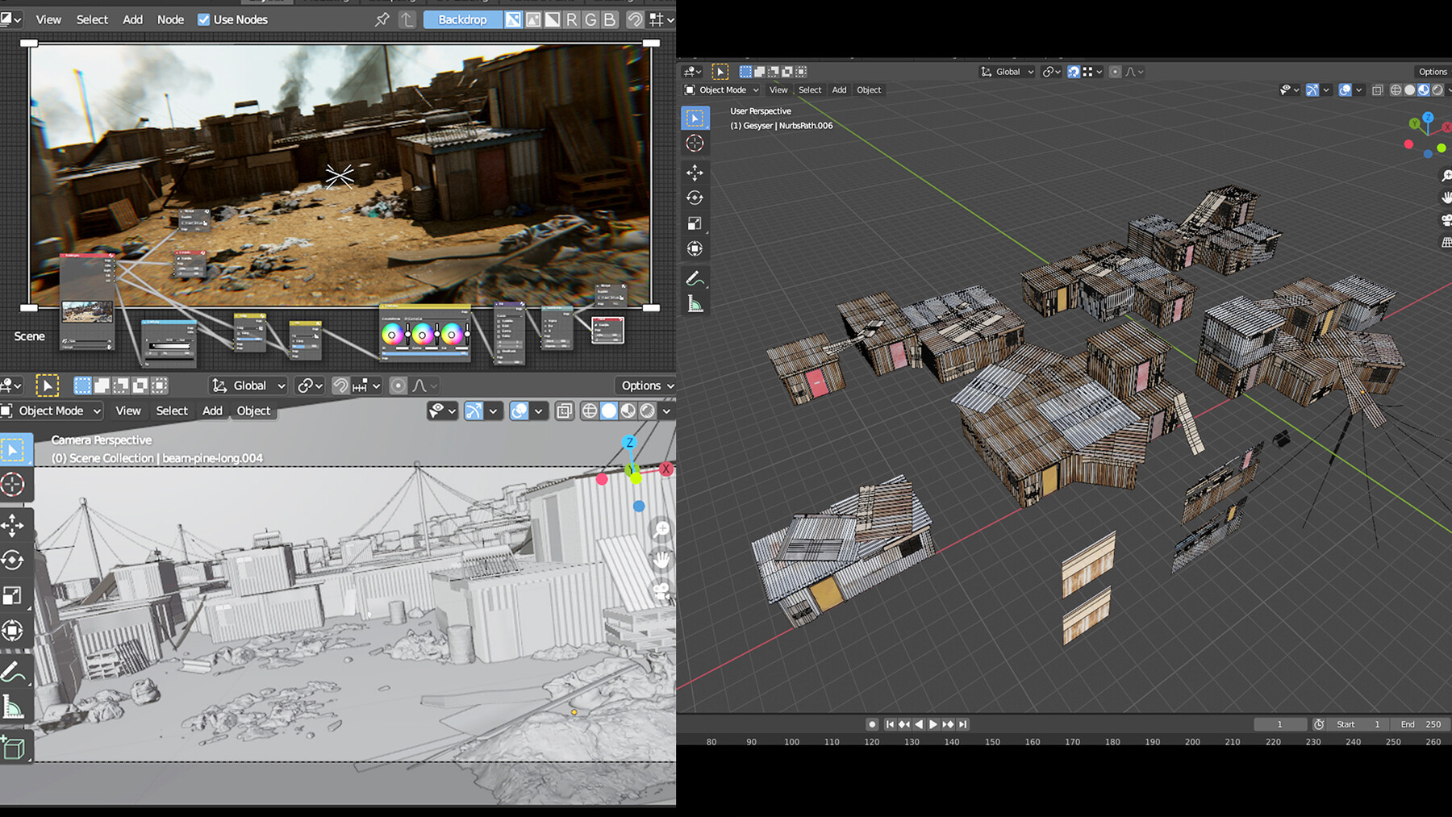Select the box select tool in right viewport toolbar
This screenshot has width=1452, height=817.
[695, 118]
